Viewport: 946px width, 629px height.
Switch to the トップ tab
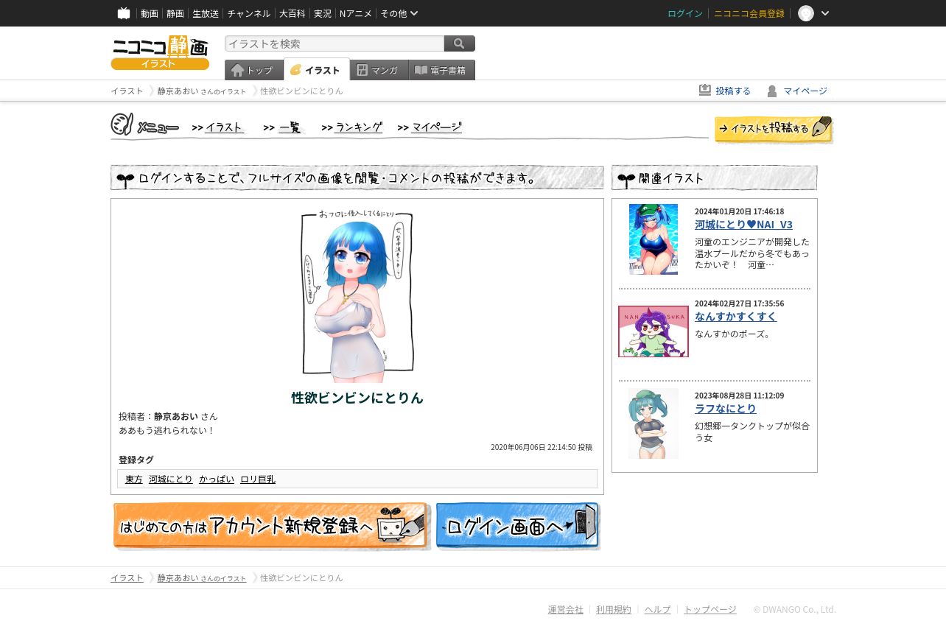(x=253, y=70)
